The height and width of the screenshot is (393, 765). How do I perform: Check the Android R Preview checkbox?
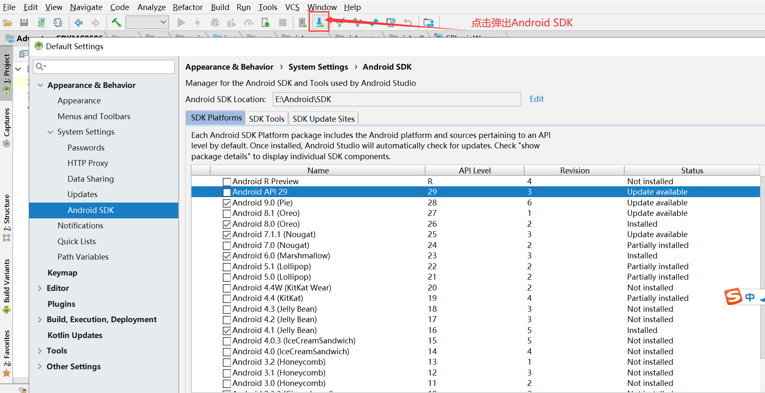[x=227, y=182]
